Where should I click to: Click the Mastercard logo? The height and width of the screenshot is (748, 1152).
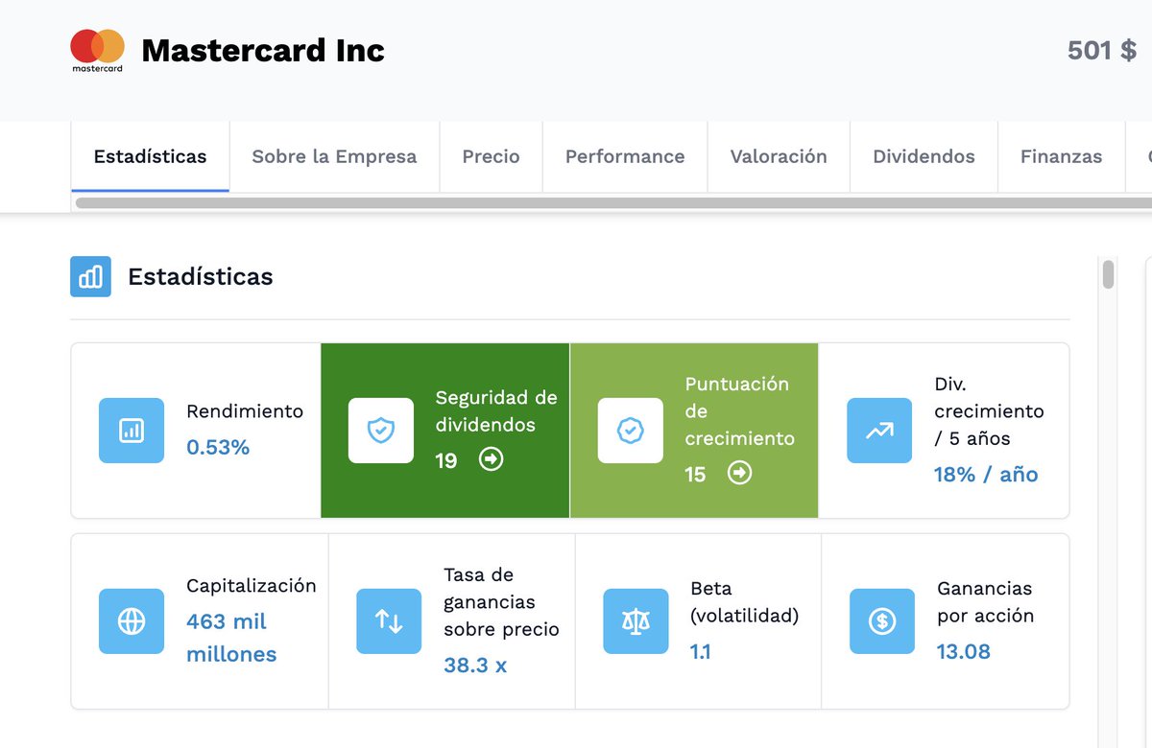pos(97,51)
